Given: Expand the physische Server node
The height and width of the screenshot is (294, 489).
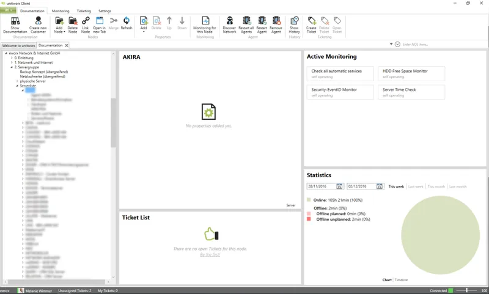Looking at the screenshot, I should point(18,81).
